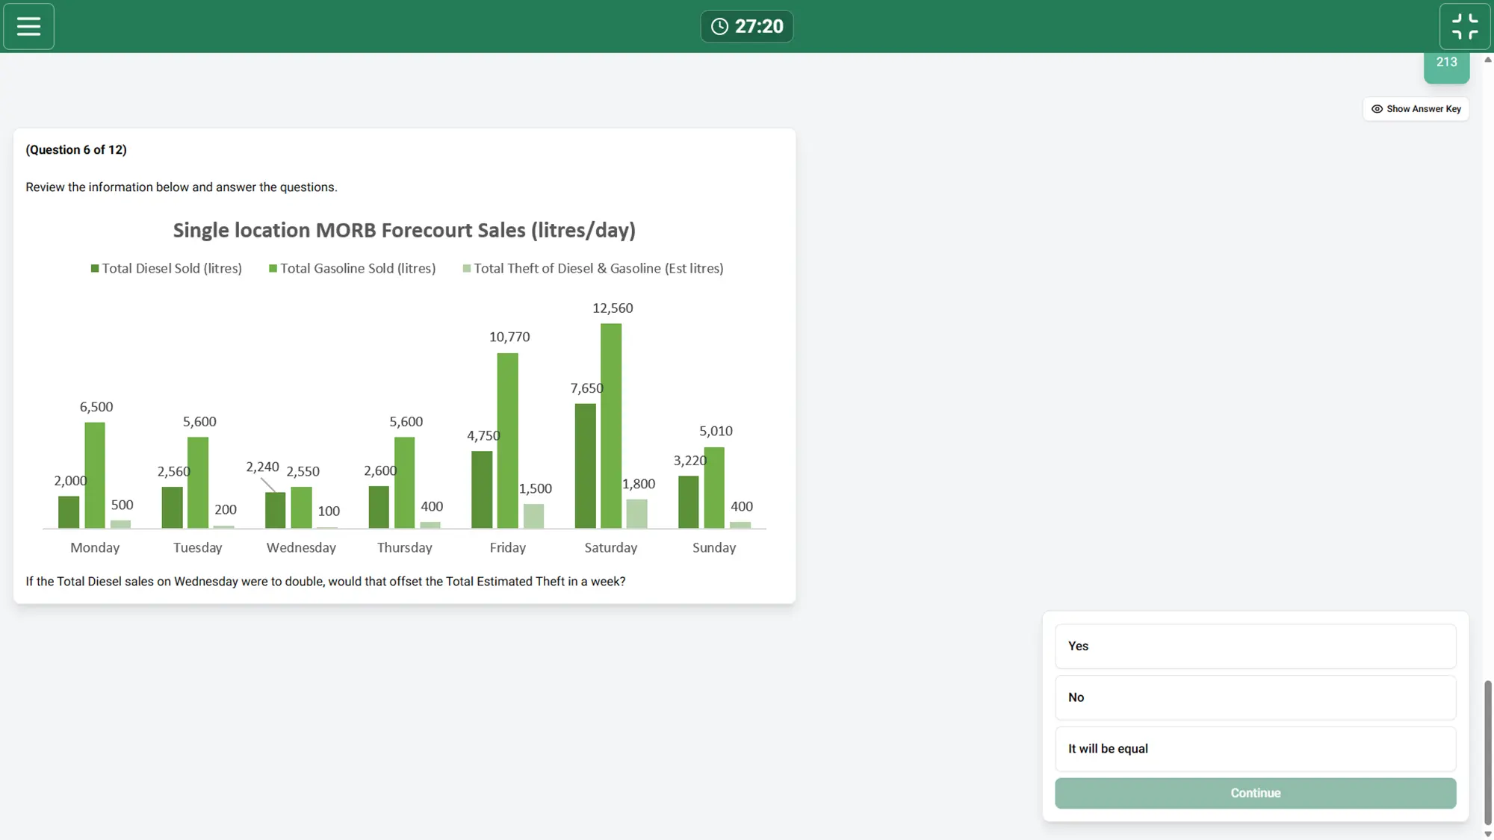Show the answer key
The height and width of the screenshot is (840, 1494).
[x=1416, y=109]
